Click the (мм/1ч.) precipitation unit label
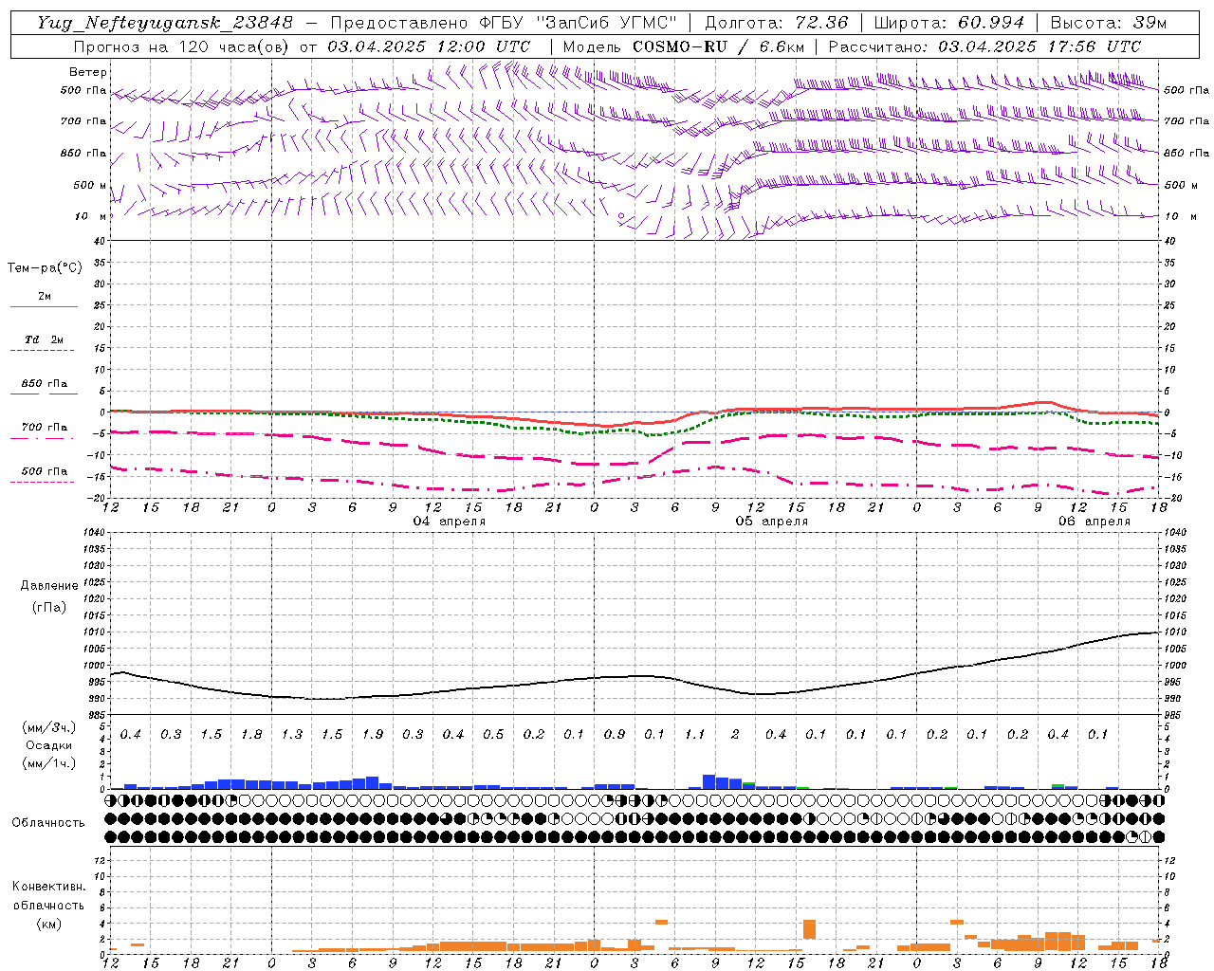 click(49, 763)
